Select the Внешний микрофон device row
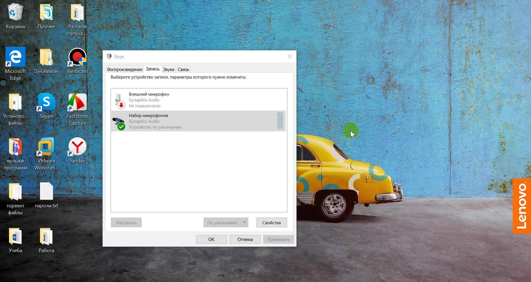Screen dimensions: 531x282 (x=198, y=100)
